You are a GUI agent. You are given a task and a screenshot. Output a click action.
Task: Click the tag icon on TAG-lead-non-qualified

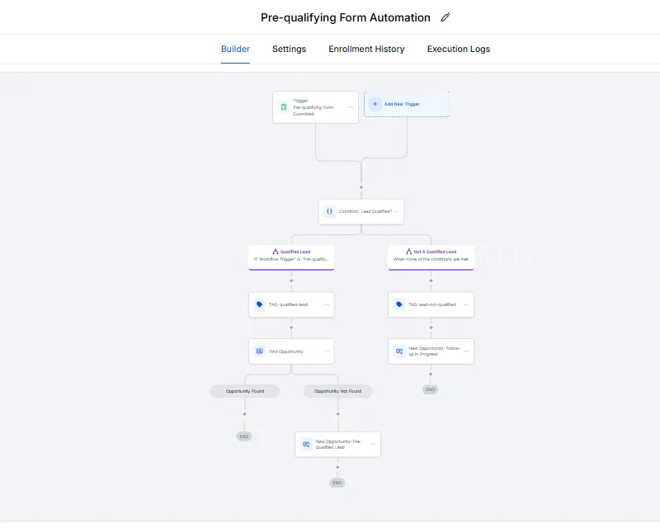399,304
